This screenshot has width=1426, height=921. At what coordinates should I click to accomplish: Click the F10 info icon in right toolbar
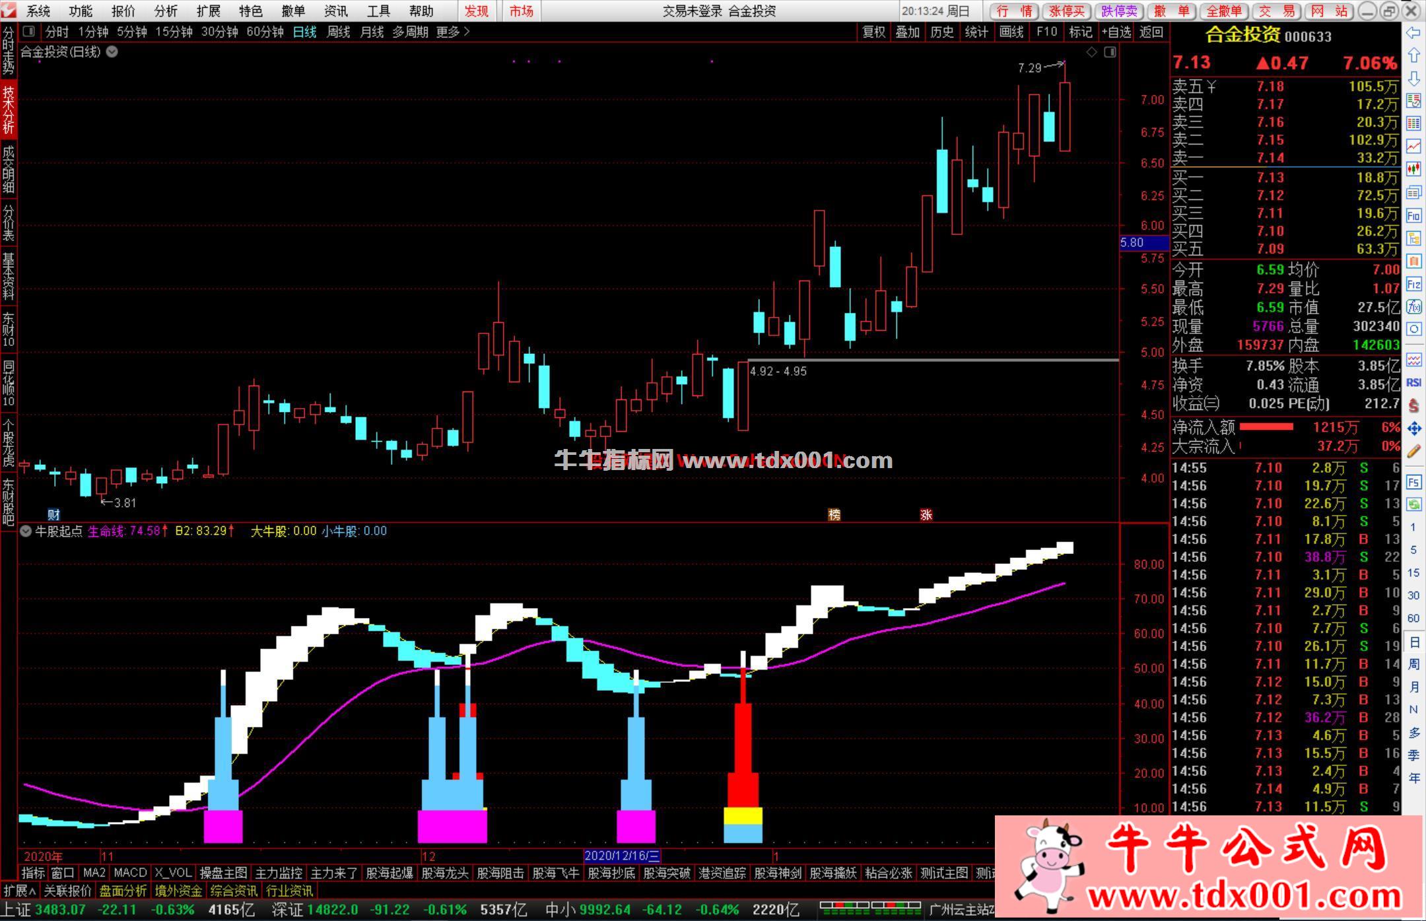point(1413,215)
